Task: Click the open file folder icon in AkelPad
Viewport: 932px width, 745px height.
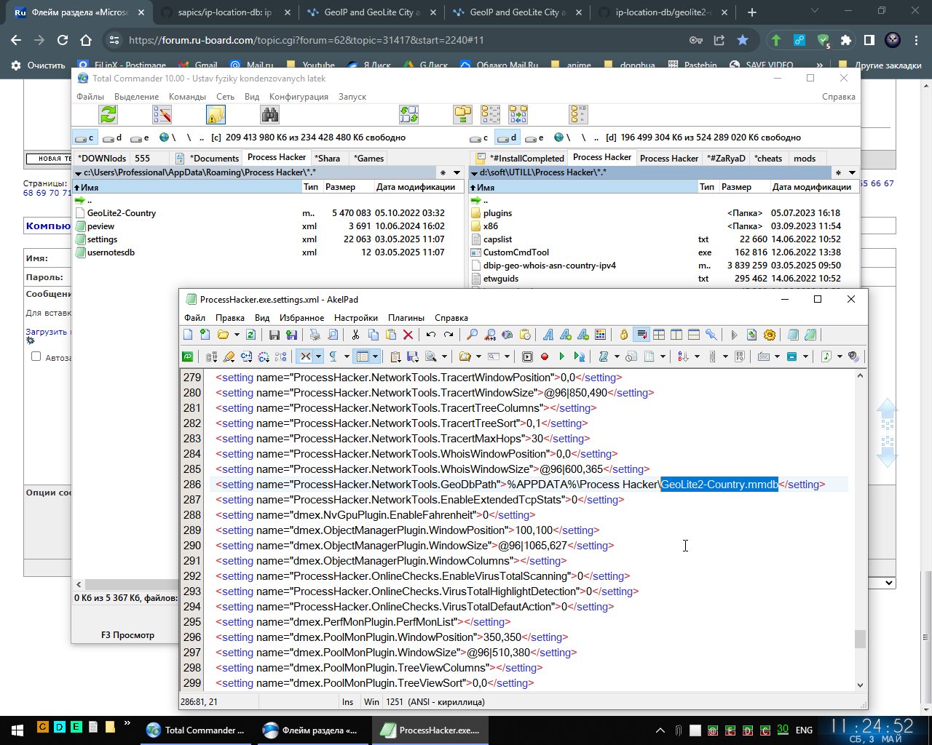Action: (x=223, y=335)
